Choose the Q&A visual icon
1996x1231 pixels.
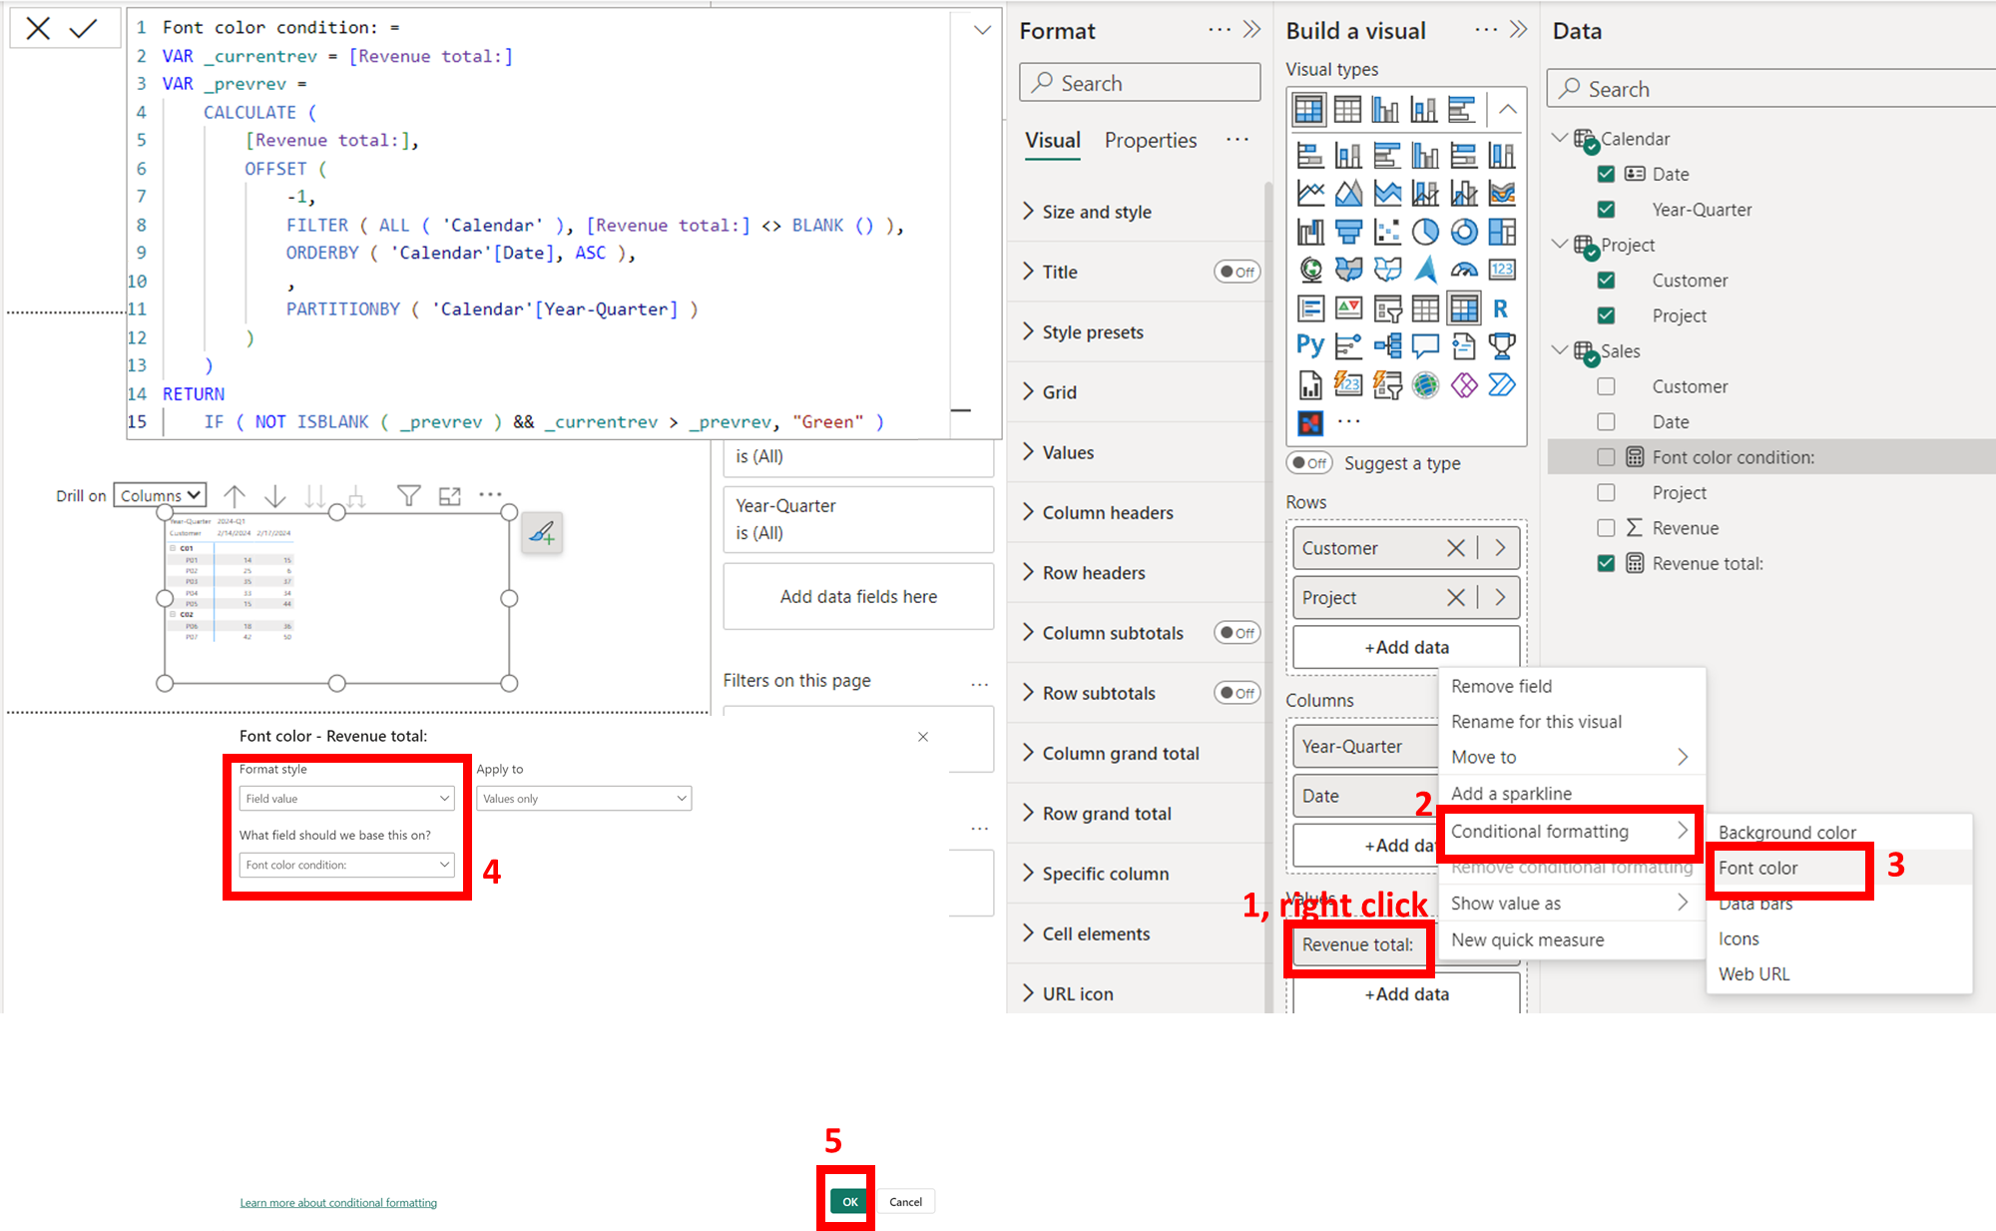point(1425,346)
